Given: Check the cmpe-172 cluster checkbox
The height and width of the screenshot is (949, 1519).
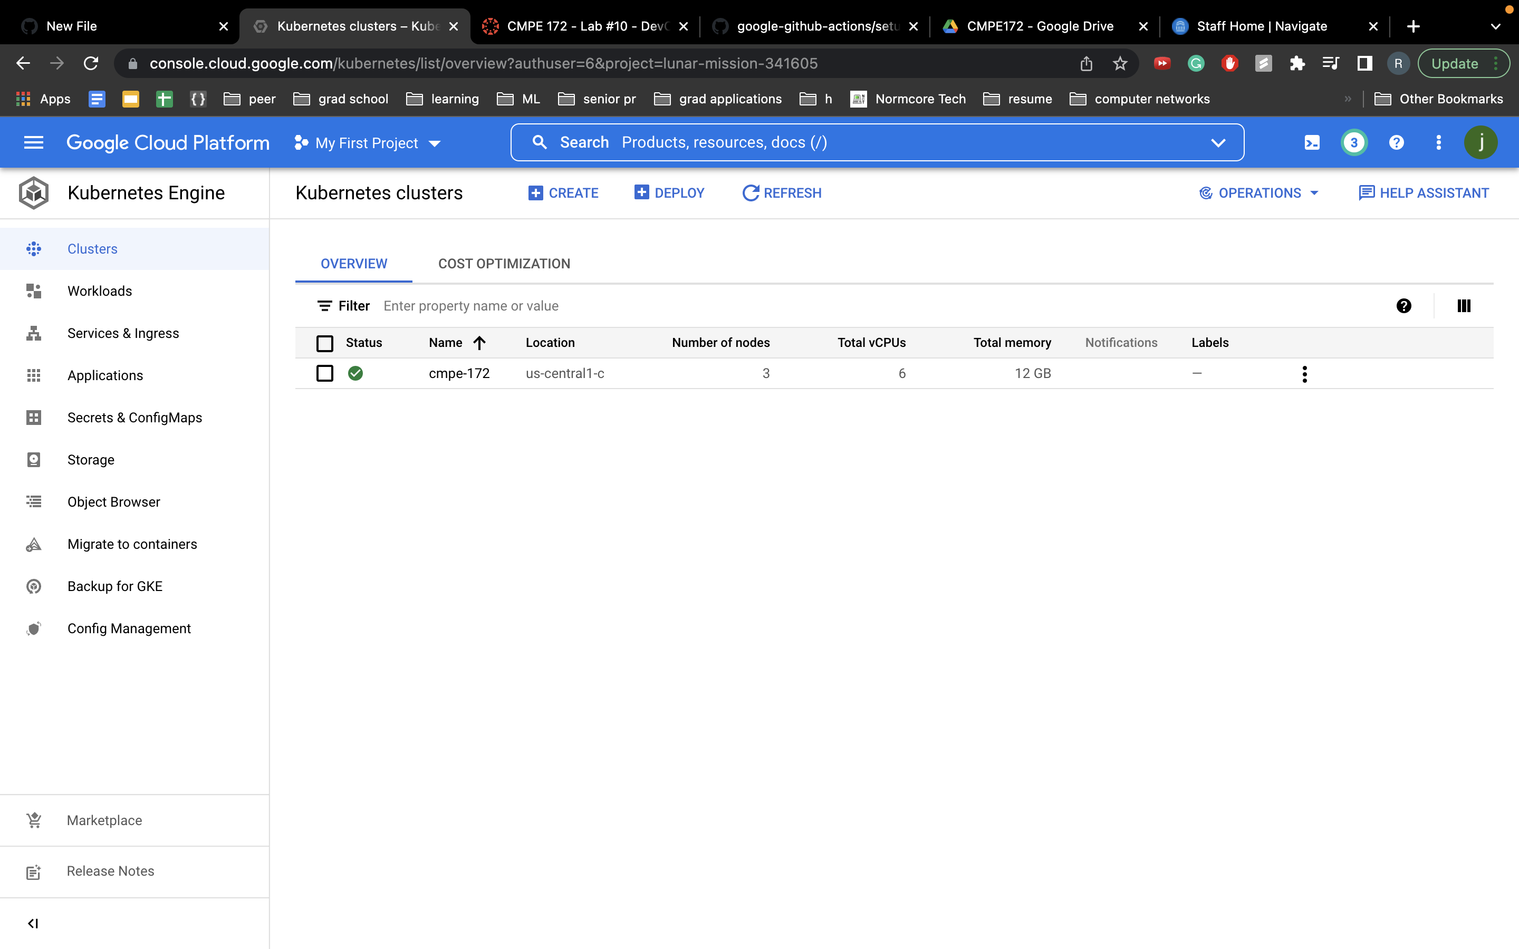Looking at the screenshot, I should click(x=324, y=373).
